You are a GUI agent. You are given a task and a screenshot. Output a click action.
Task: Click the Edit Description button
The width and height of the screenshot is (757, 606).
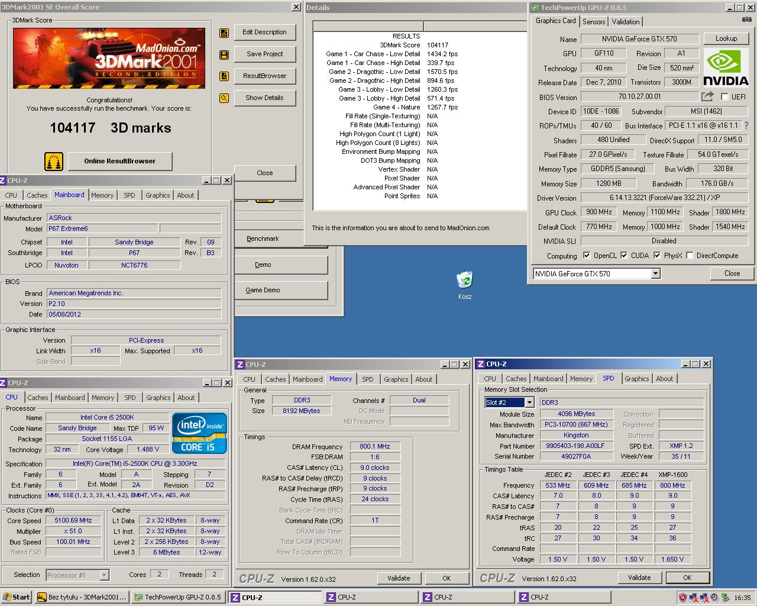click(x=264, y=32)
